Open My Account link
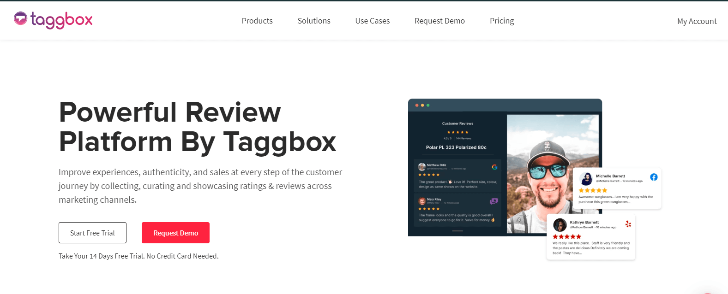This screenshot has height=294, width=728. click(697, 21)
